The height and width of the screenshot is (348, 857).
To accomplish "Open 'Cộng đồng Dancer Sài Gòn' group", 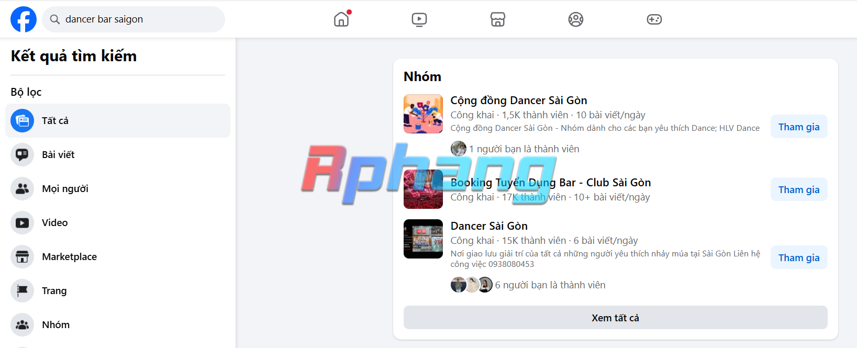I will 519,100.
